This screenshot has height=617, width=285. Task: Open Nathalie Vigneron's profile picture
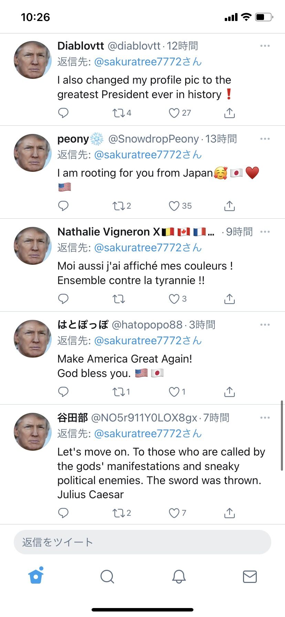(x=33, y=246)
